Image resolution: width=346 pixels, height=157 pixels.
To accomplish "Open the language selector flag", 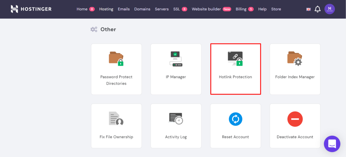I will pyautogui.click(x=308, y=9).
